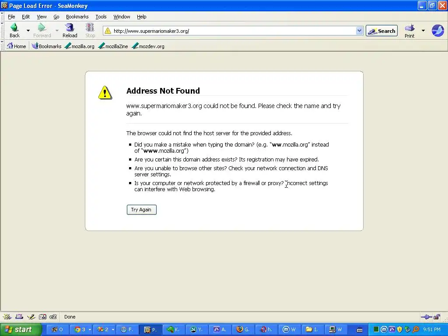The image size is (448, 336).
Task: Click the security padlock in status bar
Action: 437,317
